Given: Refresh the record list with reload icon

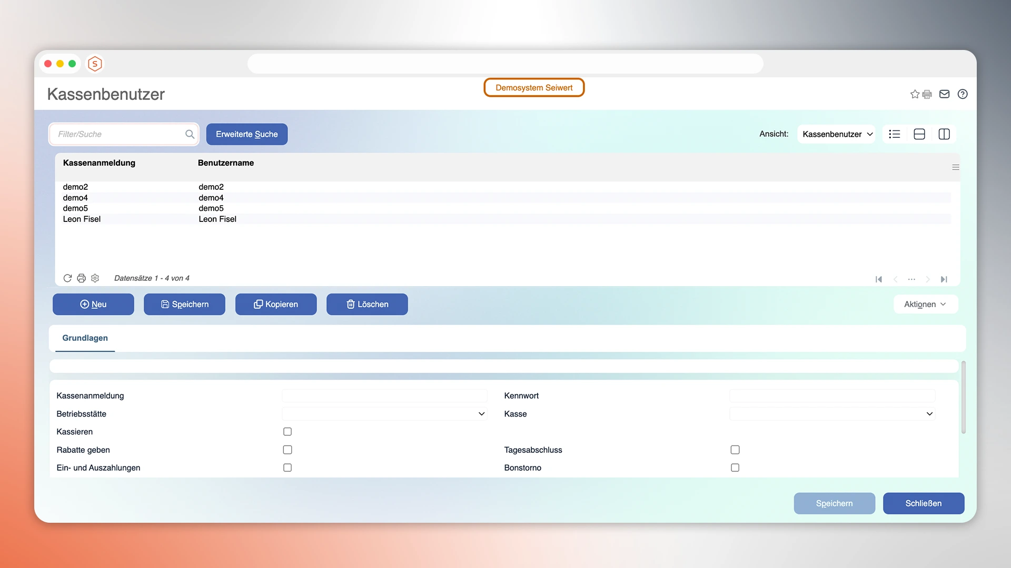Looking at the screenshot, I should click(67, 278).
